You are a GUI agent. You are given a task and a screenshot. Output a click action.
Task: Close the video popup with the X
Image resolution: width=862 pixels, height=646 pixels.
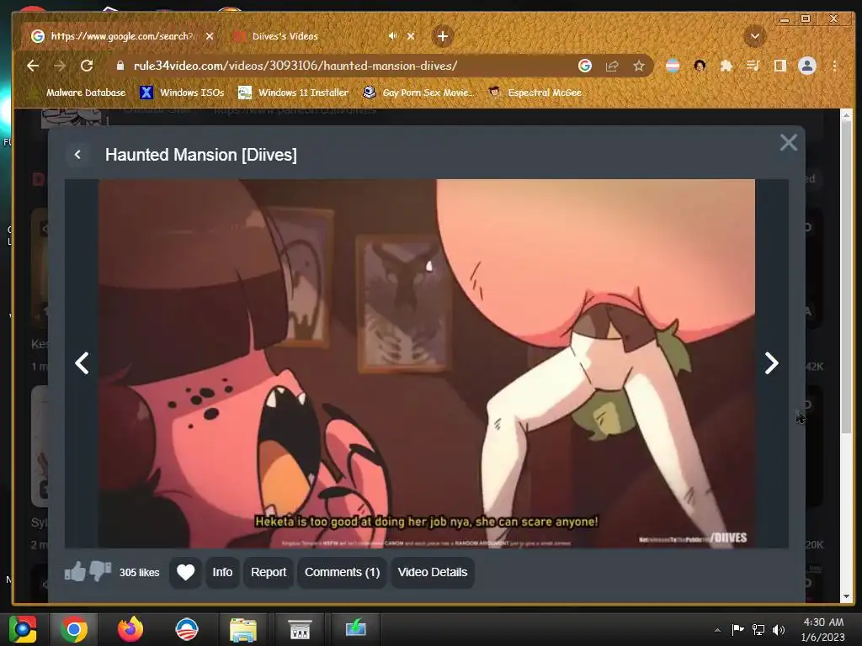(x=788, y=143)
